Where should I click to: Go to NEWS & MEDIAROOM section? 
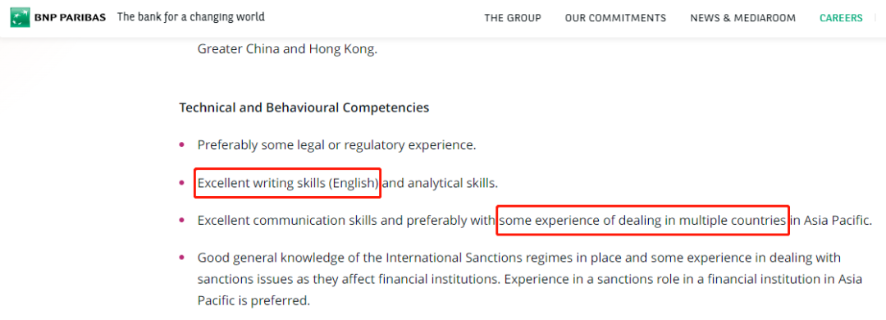(742, 18)
